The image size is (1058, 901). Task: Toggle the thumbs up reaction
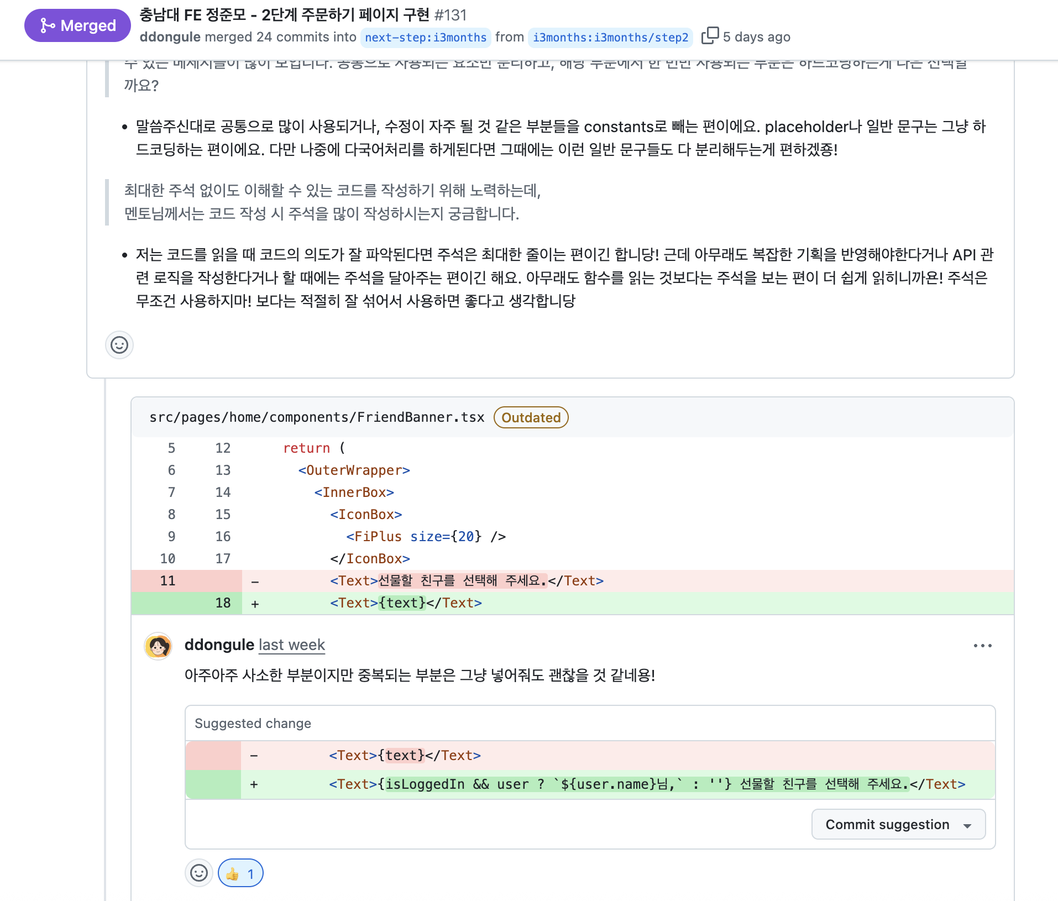coord(240,873)
